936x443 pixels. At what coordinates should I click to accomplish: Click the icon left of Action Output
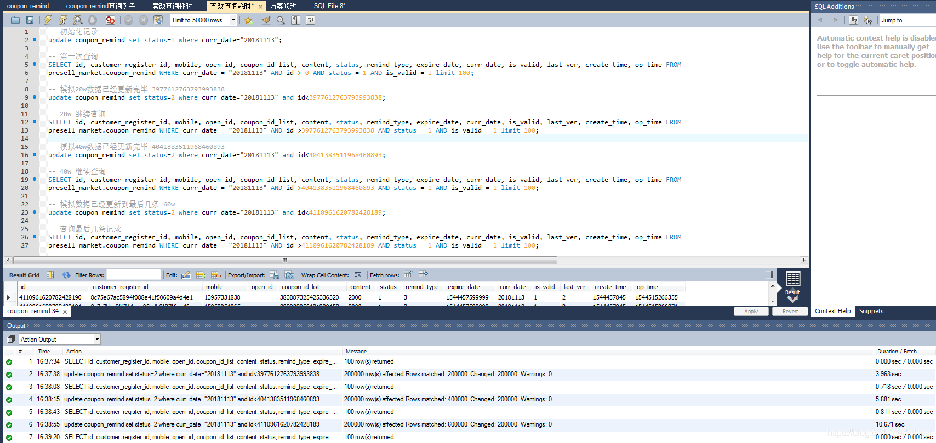tap(11, 340)
